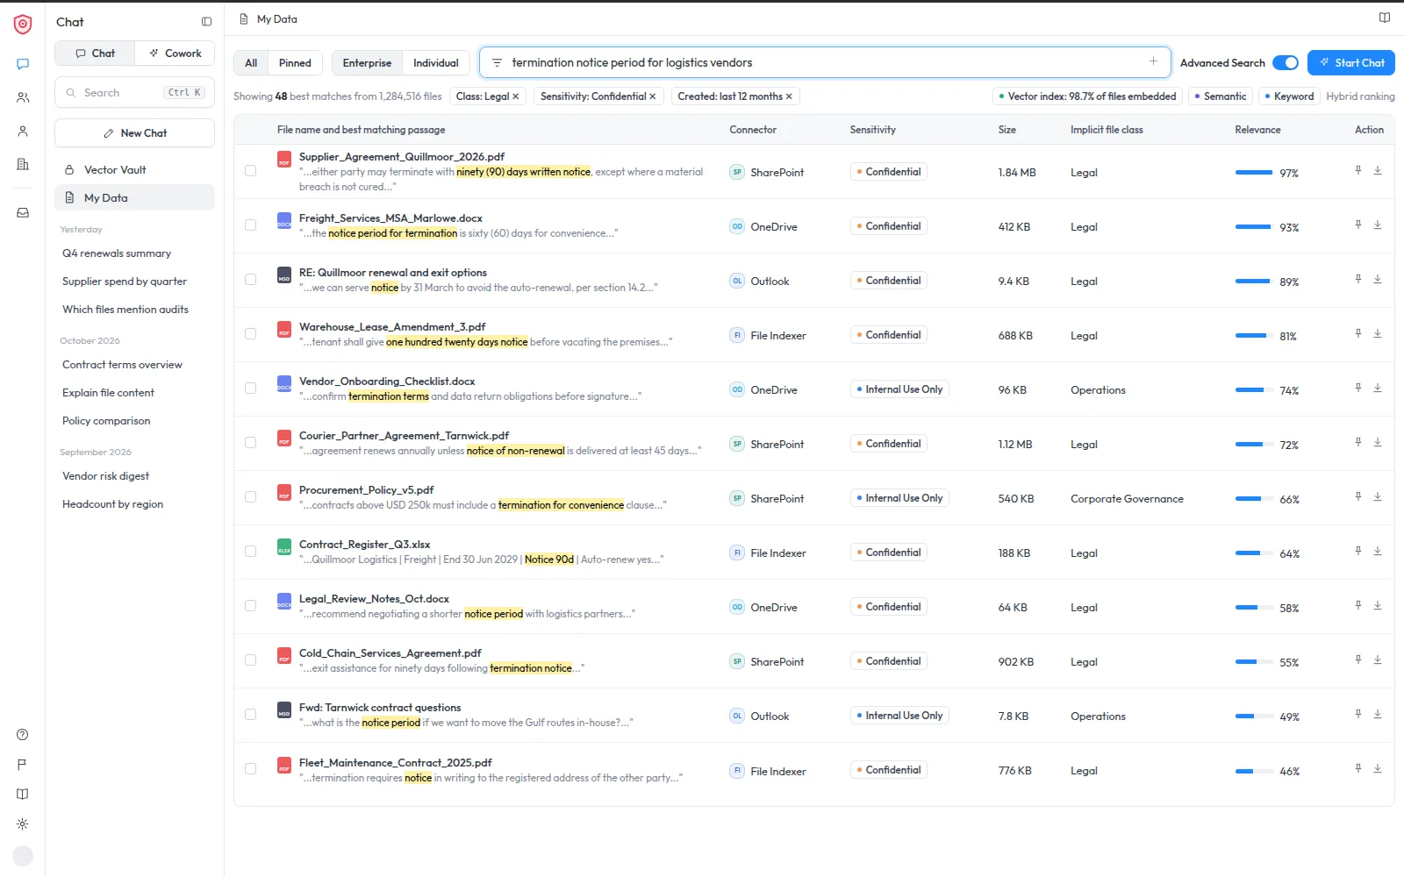Image resolution: width=1404 pixels, height=877 pixels.
Task: Click the flag icon in left rail
Action: tap(23, 765)
